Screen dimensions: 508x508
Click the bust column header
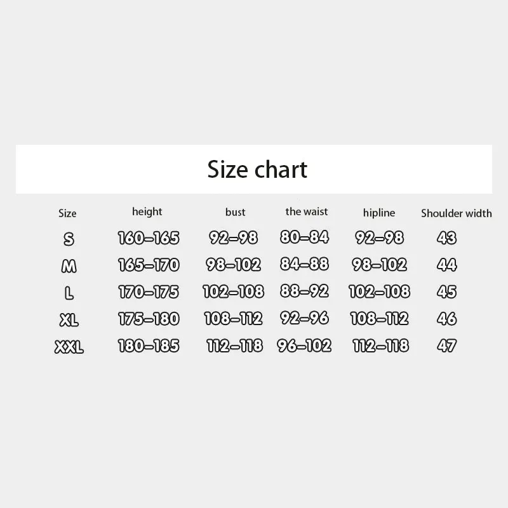235,212
